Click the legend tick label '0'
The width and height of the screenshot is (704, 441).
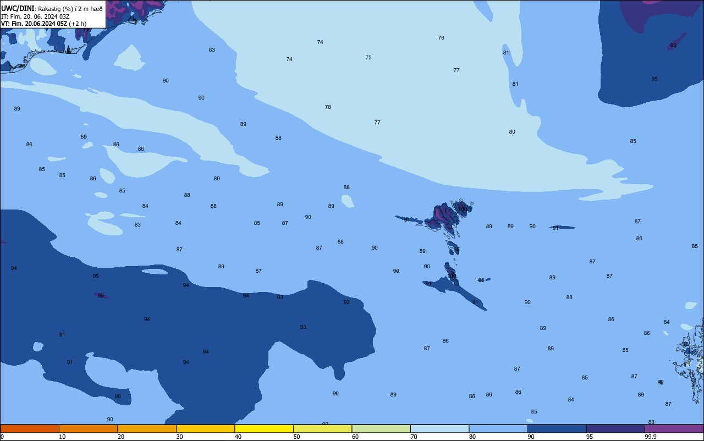pyautogui.click(x=2, y=437)
